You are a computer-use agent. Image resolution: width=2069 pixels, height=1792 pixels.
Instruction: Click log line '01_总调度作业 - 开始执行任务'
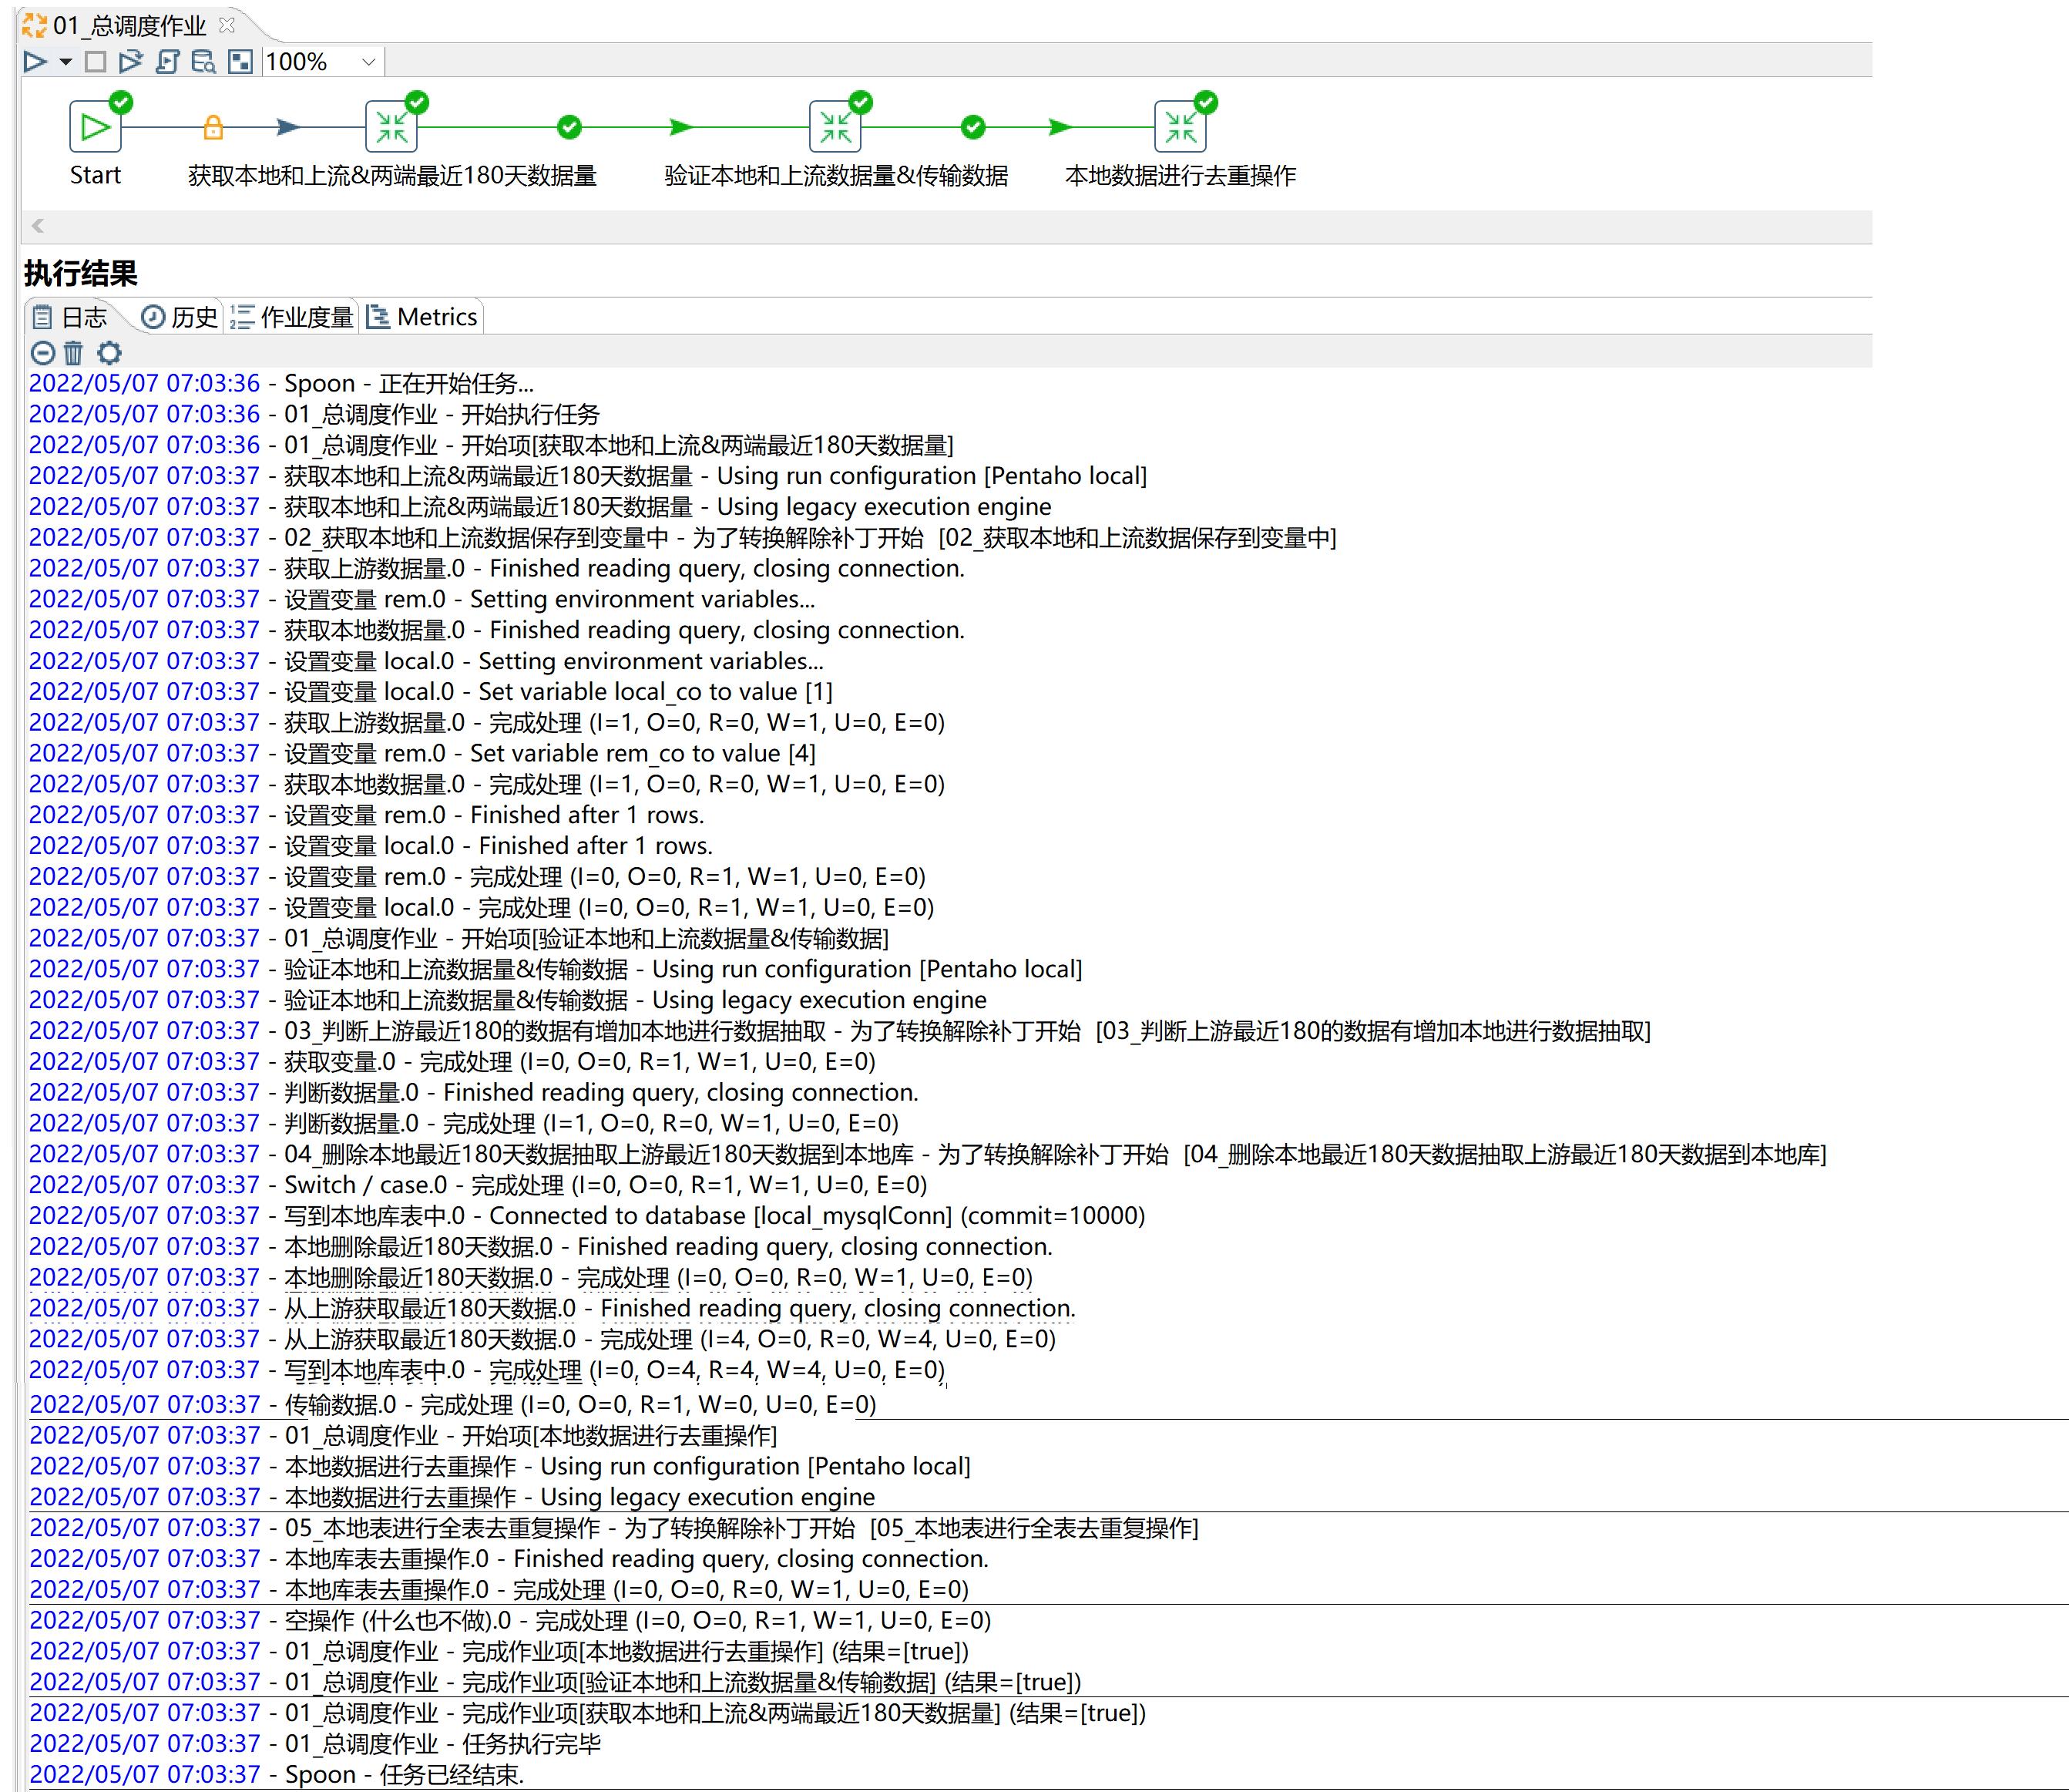(315, 414)
